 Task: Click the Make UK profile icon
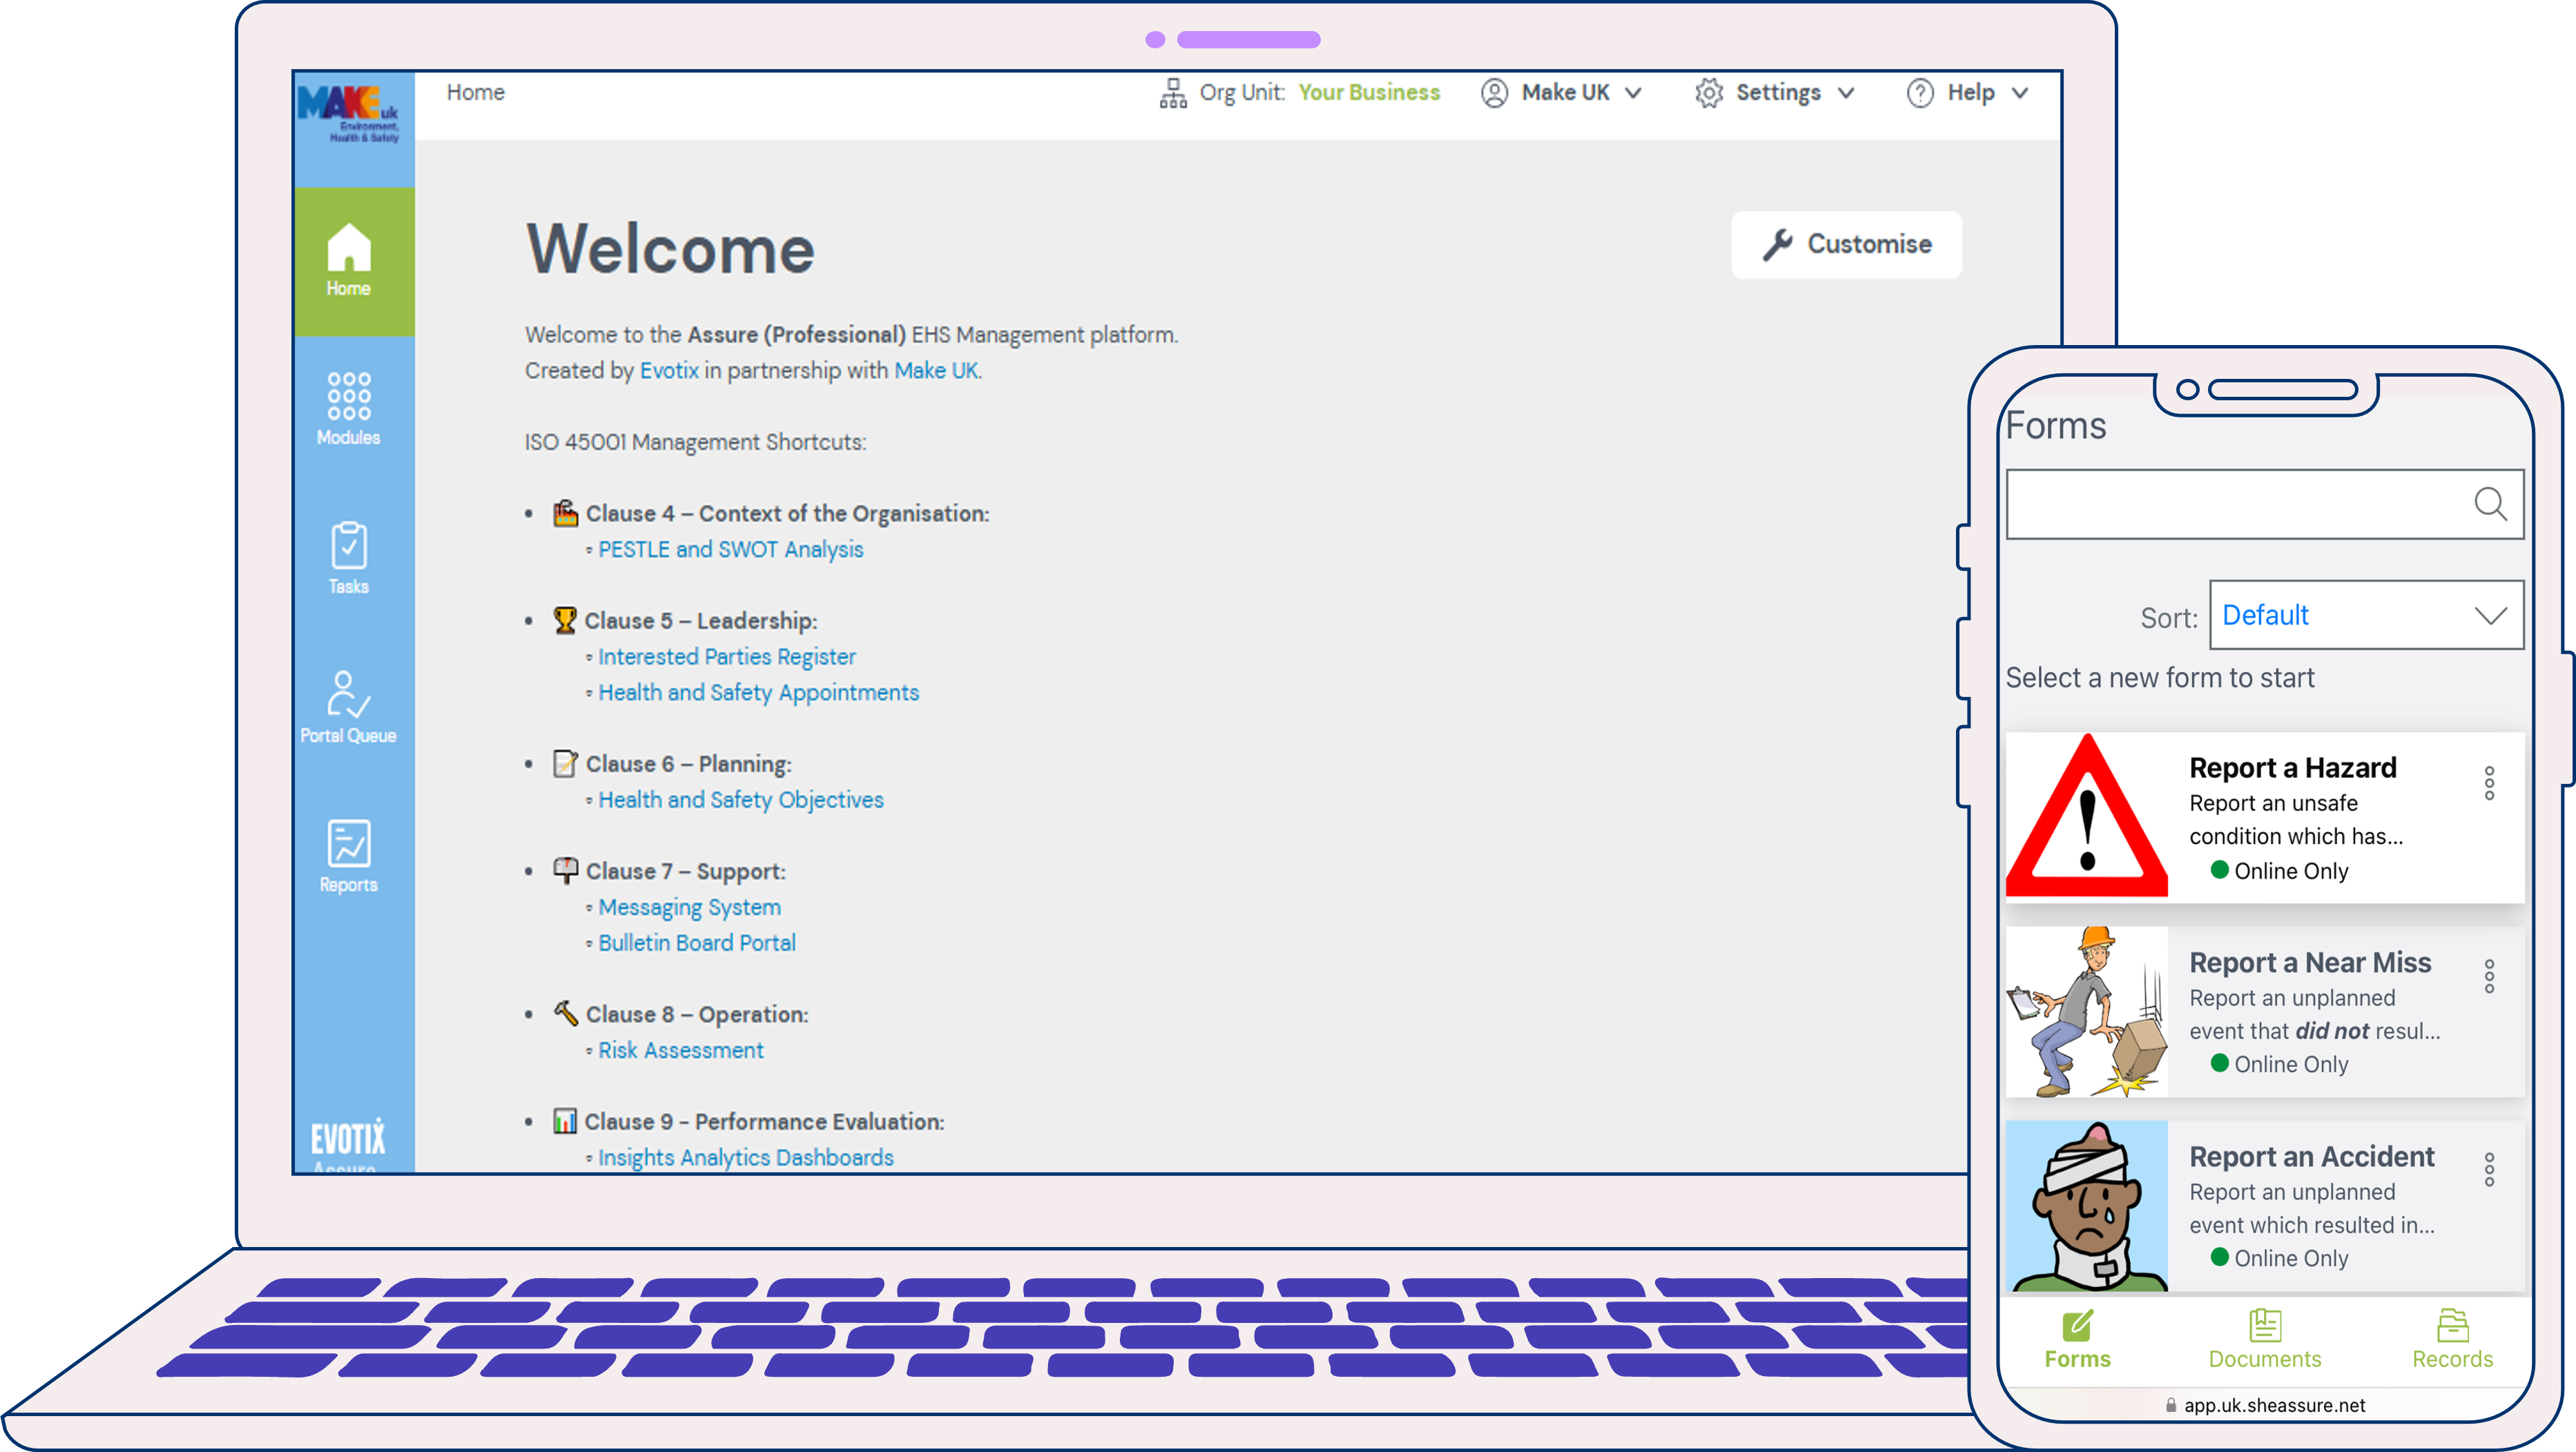tap(1494, 92)
